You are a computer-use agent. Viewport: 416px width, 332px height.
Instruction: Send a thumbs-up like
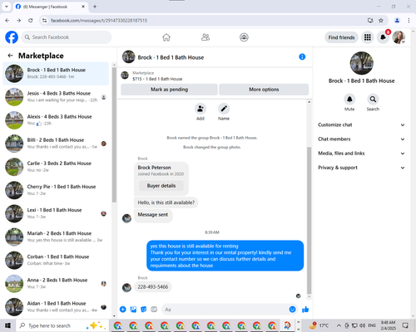(305, 310)
